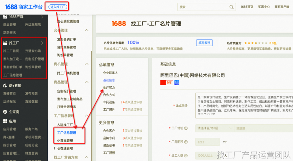
Task: Expand the 找工厂 sidebar chevron
Action: 42,43
